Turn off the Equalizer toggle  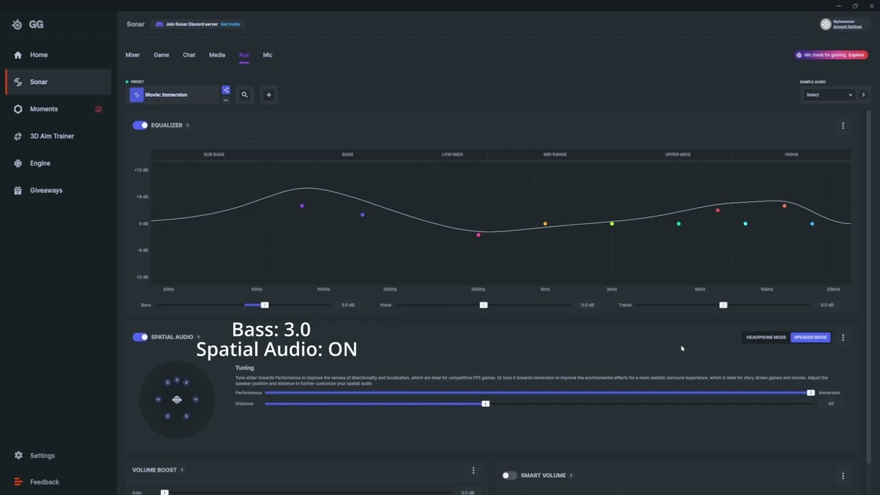pos(140,126)
